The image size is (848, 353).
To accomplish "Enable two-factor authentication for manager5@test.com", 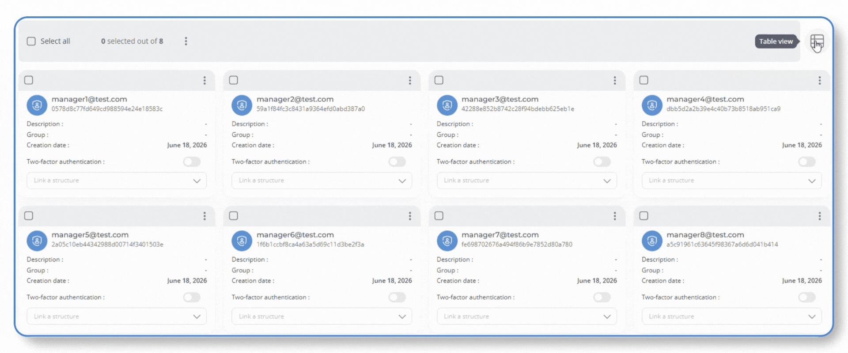I will [x=192, y=297].
